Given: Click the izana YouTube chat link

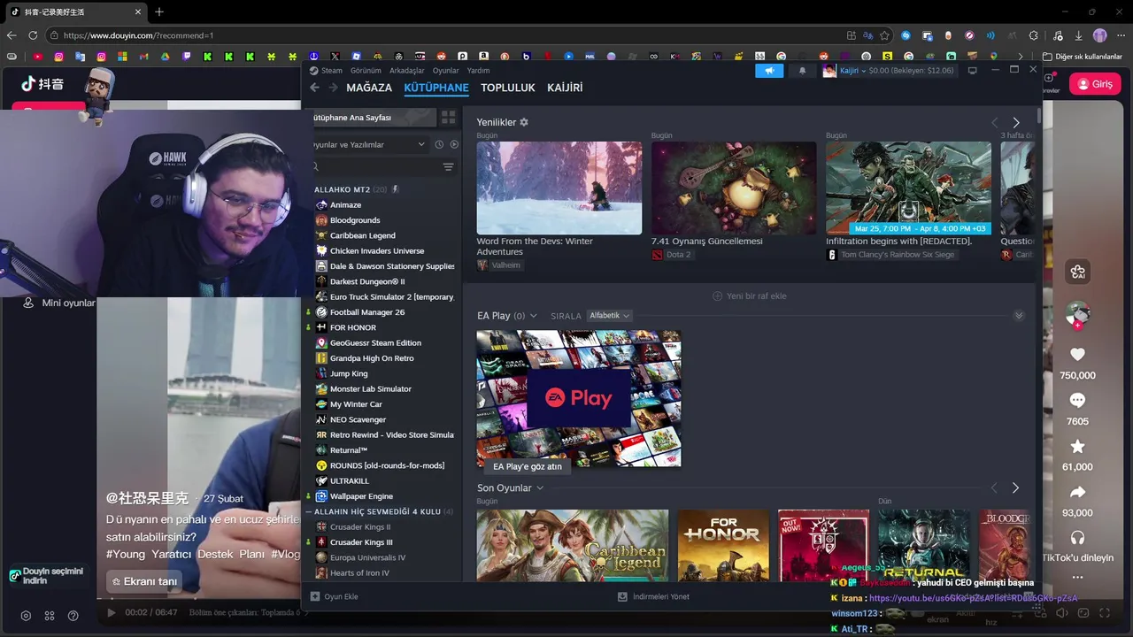Looking at the screenshot, I should point(973,599).
